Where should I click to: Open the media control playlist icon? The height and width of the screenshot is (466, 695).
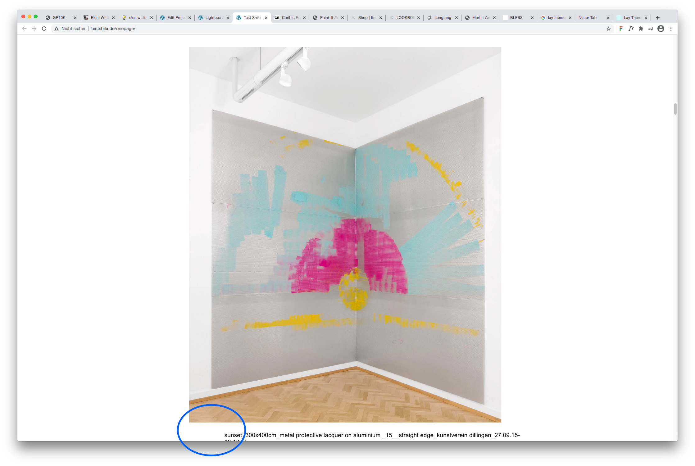click(651, 29)
